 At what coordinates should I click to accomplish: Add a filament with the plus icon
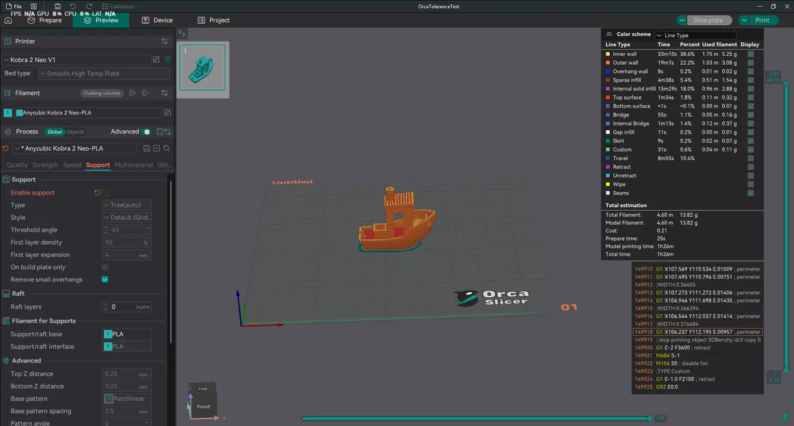point(132,93)
